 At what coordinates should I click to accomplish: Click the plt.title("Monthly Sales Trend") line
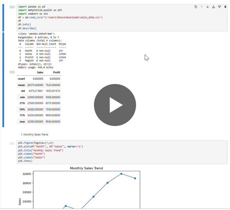pos(41,150)
